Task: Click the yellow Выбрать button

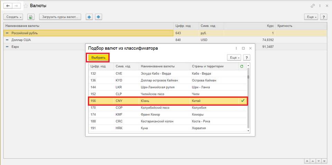Action: (x=98, y=57)
